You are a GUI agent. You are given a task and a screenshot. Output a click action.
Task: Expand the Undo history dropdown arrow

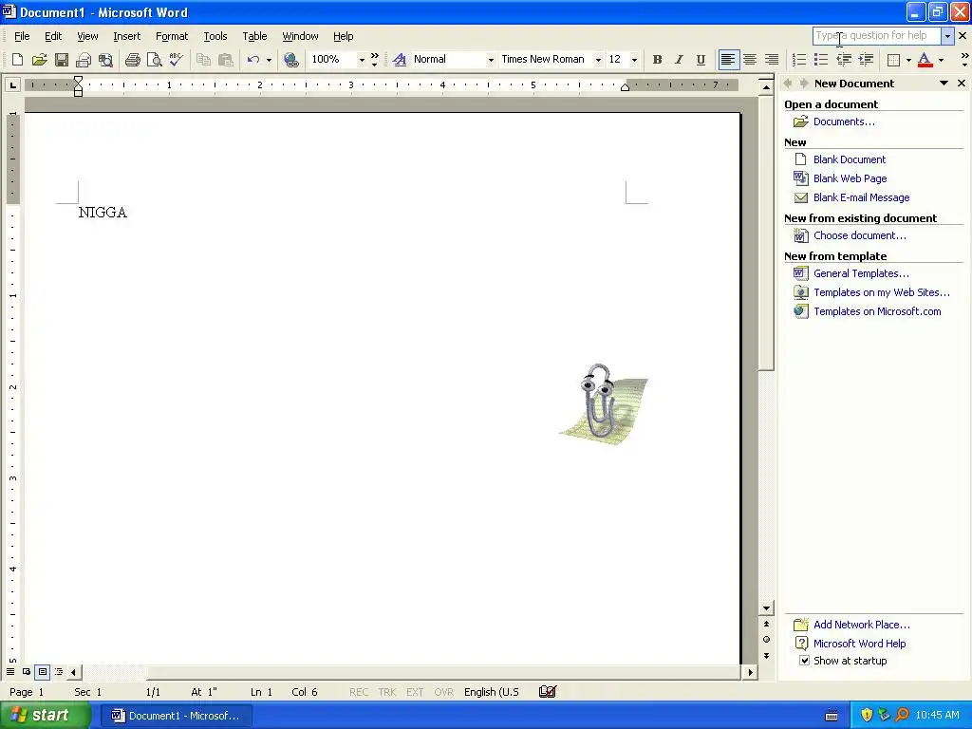pos(269,60)
